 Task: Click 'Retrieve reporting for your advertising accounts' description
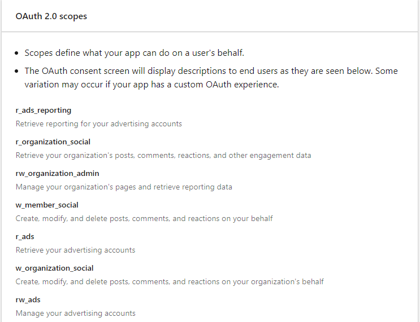click(x=98, y=124)
